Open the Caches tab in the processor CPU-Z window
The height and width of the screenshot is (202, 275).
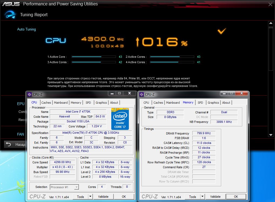click(x=46, y=103)
